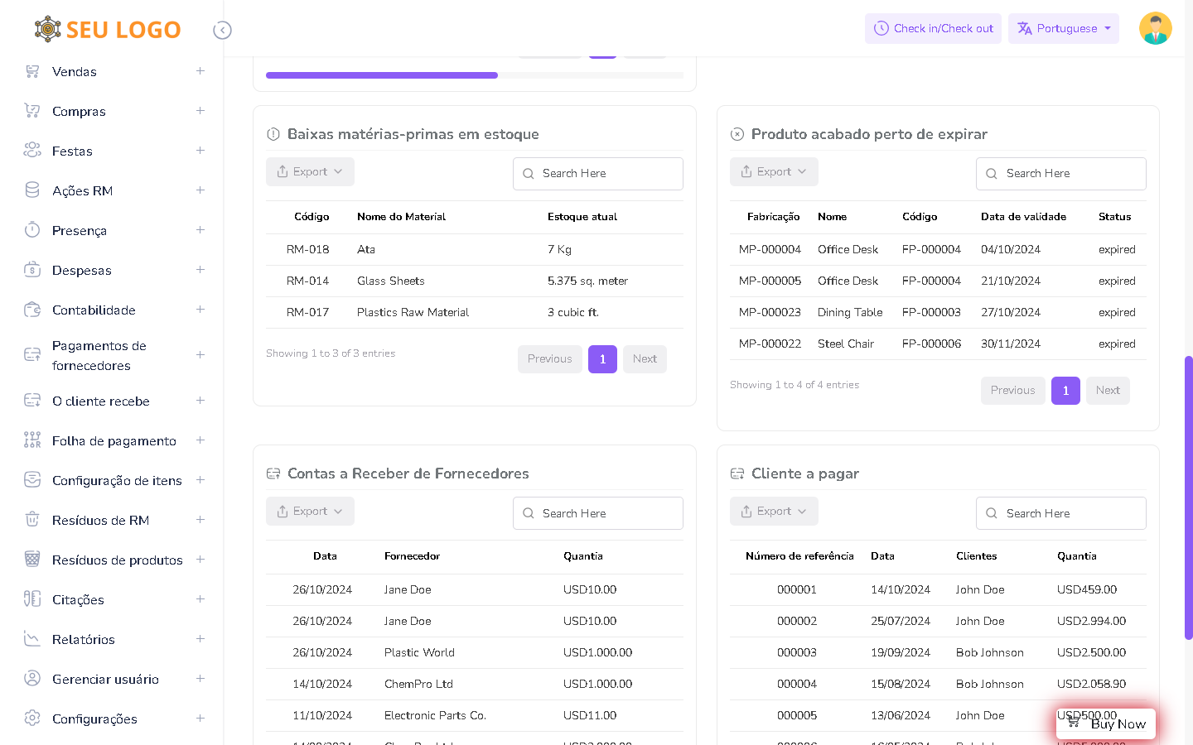Open Export dropdown in Cliente a pagar panel
Screen dimensions: 1193x745
coord(774,512)
